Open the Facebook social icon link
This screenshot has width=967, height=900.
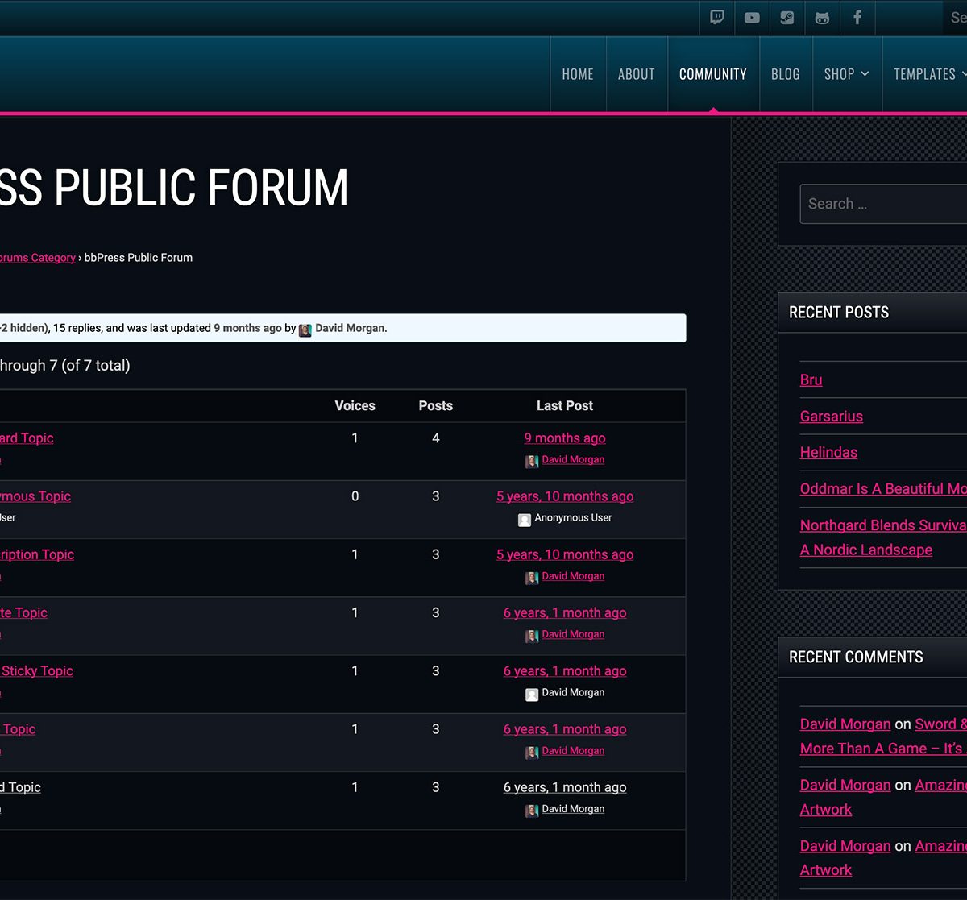(857, 18)
